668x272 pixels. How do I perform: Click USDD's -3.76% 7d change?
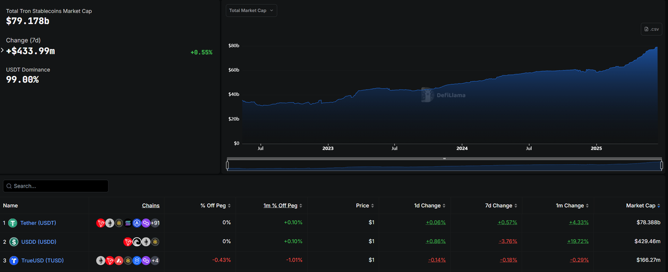click(x=508, y=242)
